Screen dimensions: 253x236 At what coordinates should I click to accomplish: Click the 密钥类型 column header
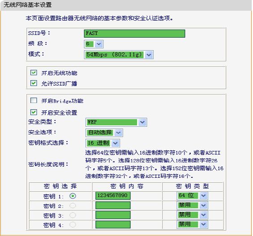click(x=193, y=186)
